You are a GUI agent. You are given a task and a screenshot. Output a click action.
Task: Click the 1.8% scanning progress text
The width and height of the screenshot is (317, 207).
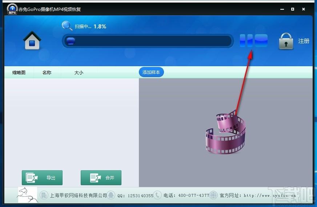[100, 26]
